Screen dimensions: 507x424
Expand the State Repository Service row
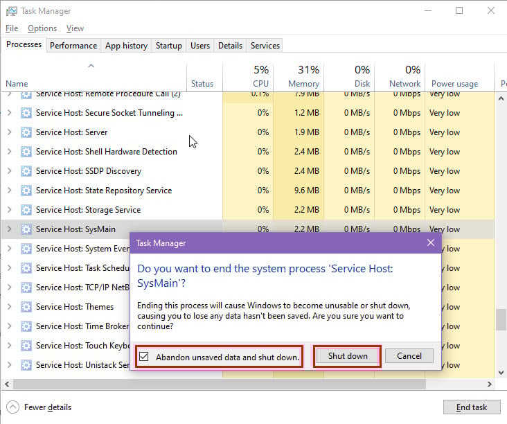tap(9, 191)
